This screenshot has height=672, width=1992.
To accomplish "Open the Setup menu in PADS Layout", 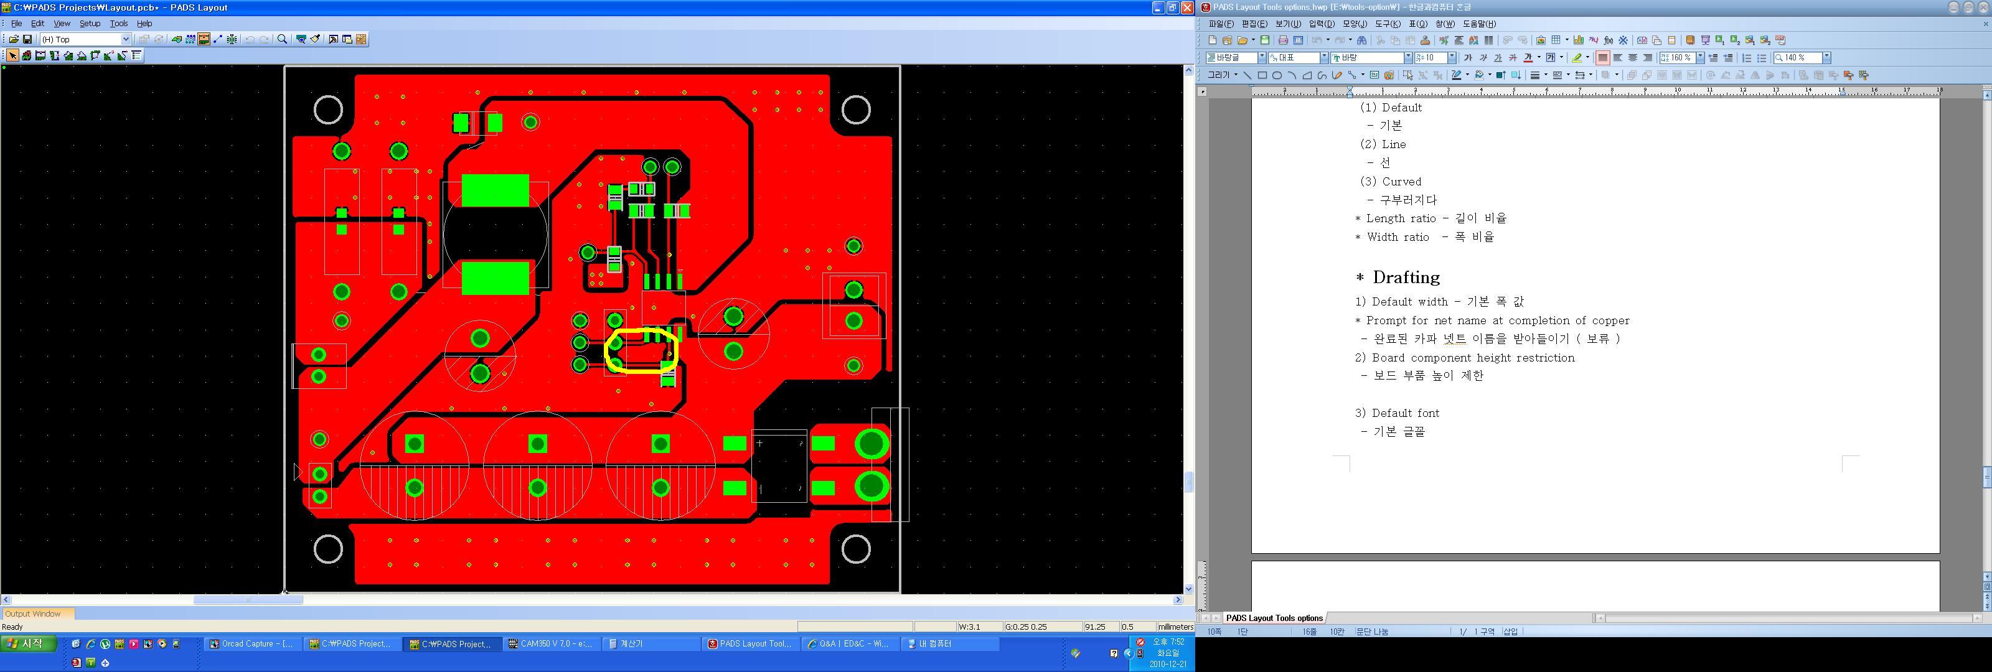I will pyautogui.click(x=90, y=23).
